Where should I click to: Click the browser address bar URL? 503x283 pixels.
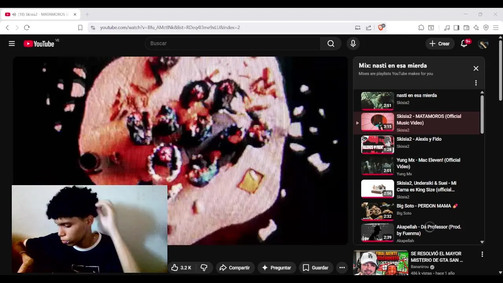tap(170, 28)
